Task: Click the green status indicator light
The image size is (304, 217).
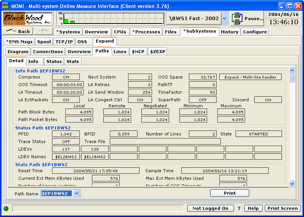Action: point(6,208)
